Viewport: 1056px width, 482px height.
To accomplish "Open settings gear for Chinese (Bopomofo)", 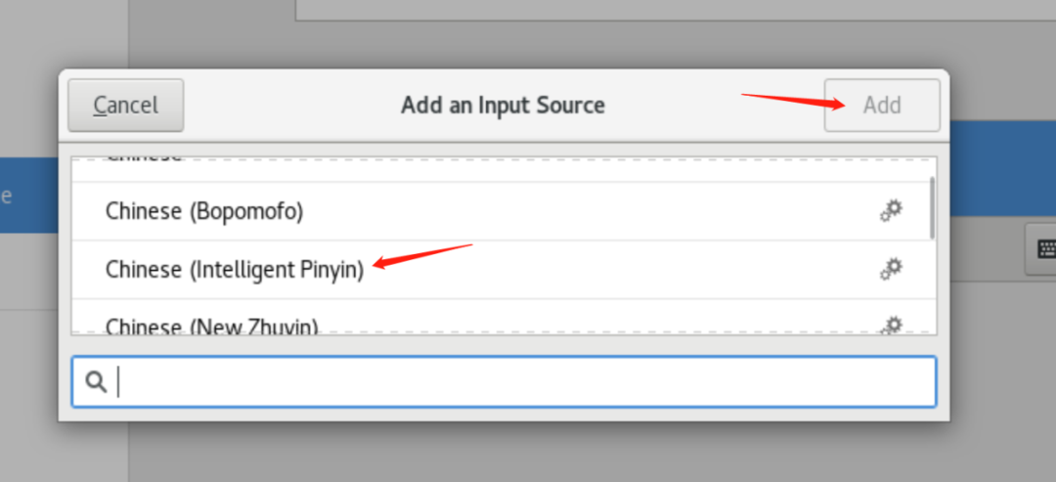I will click(x=891, y=211).
